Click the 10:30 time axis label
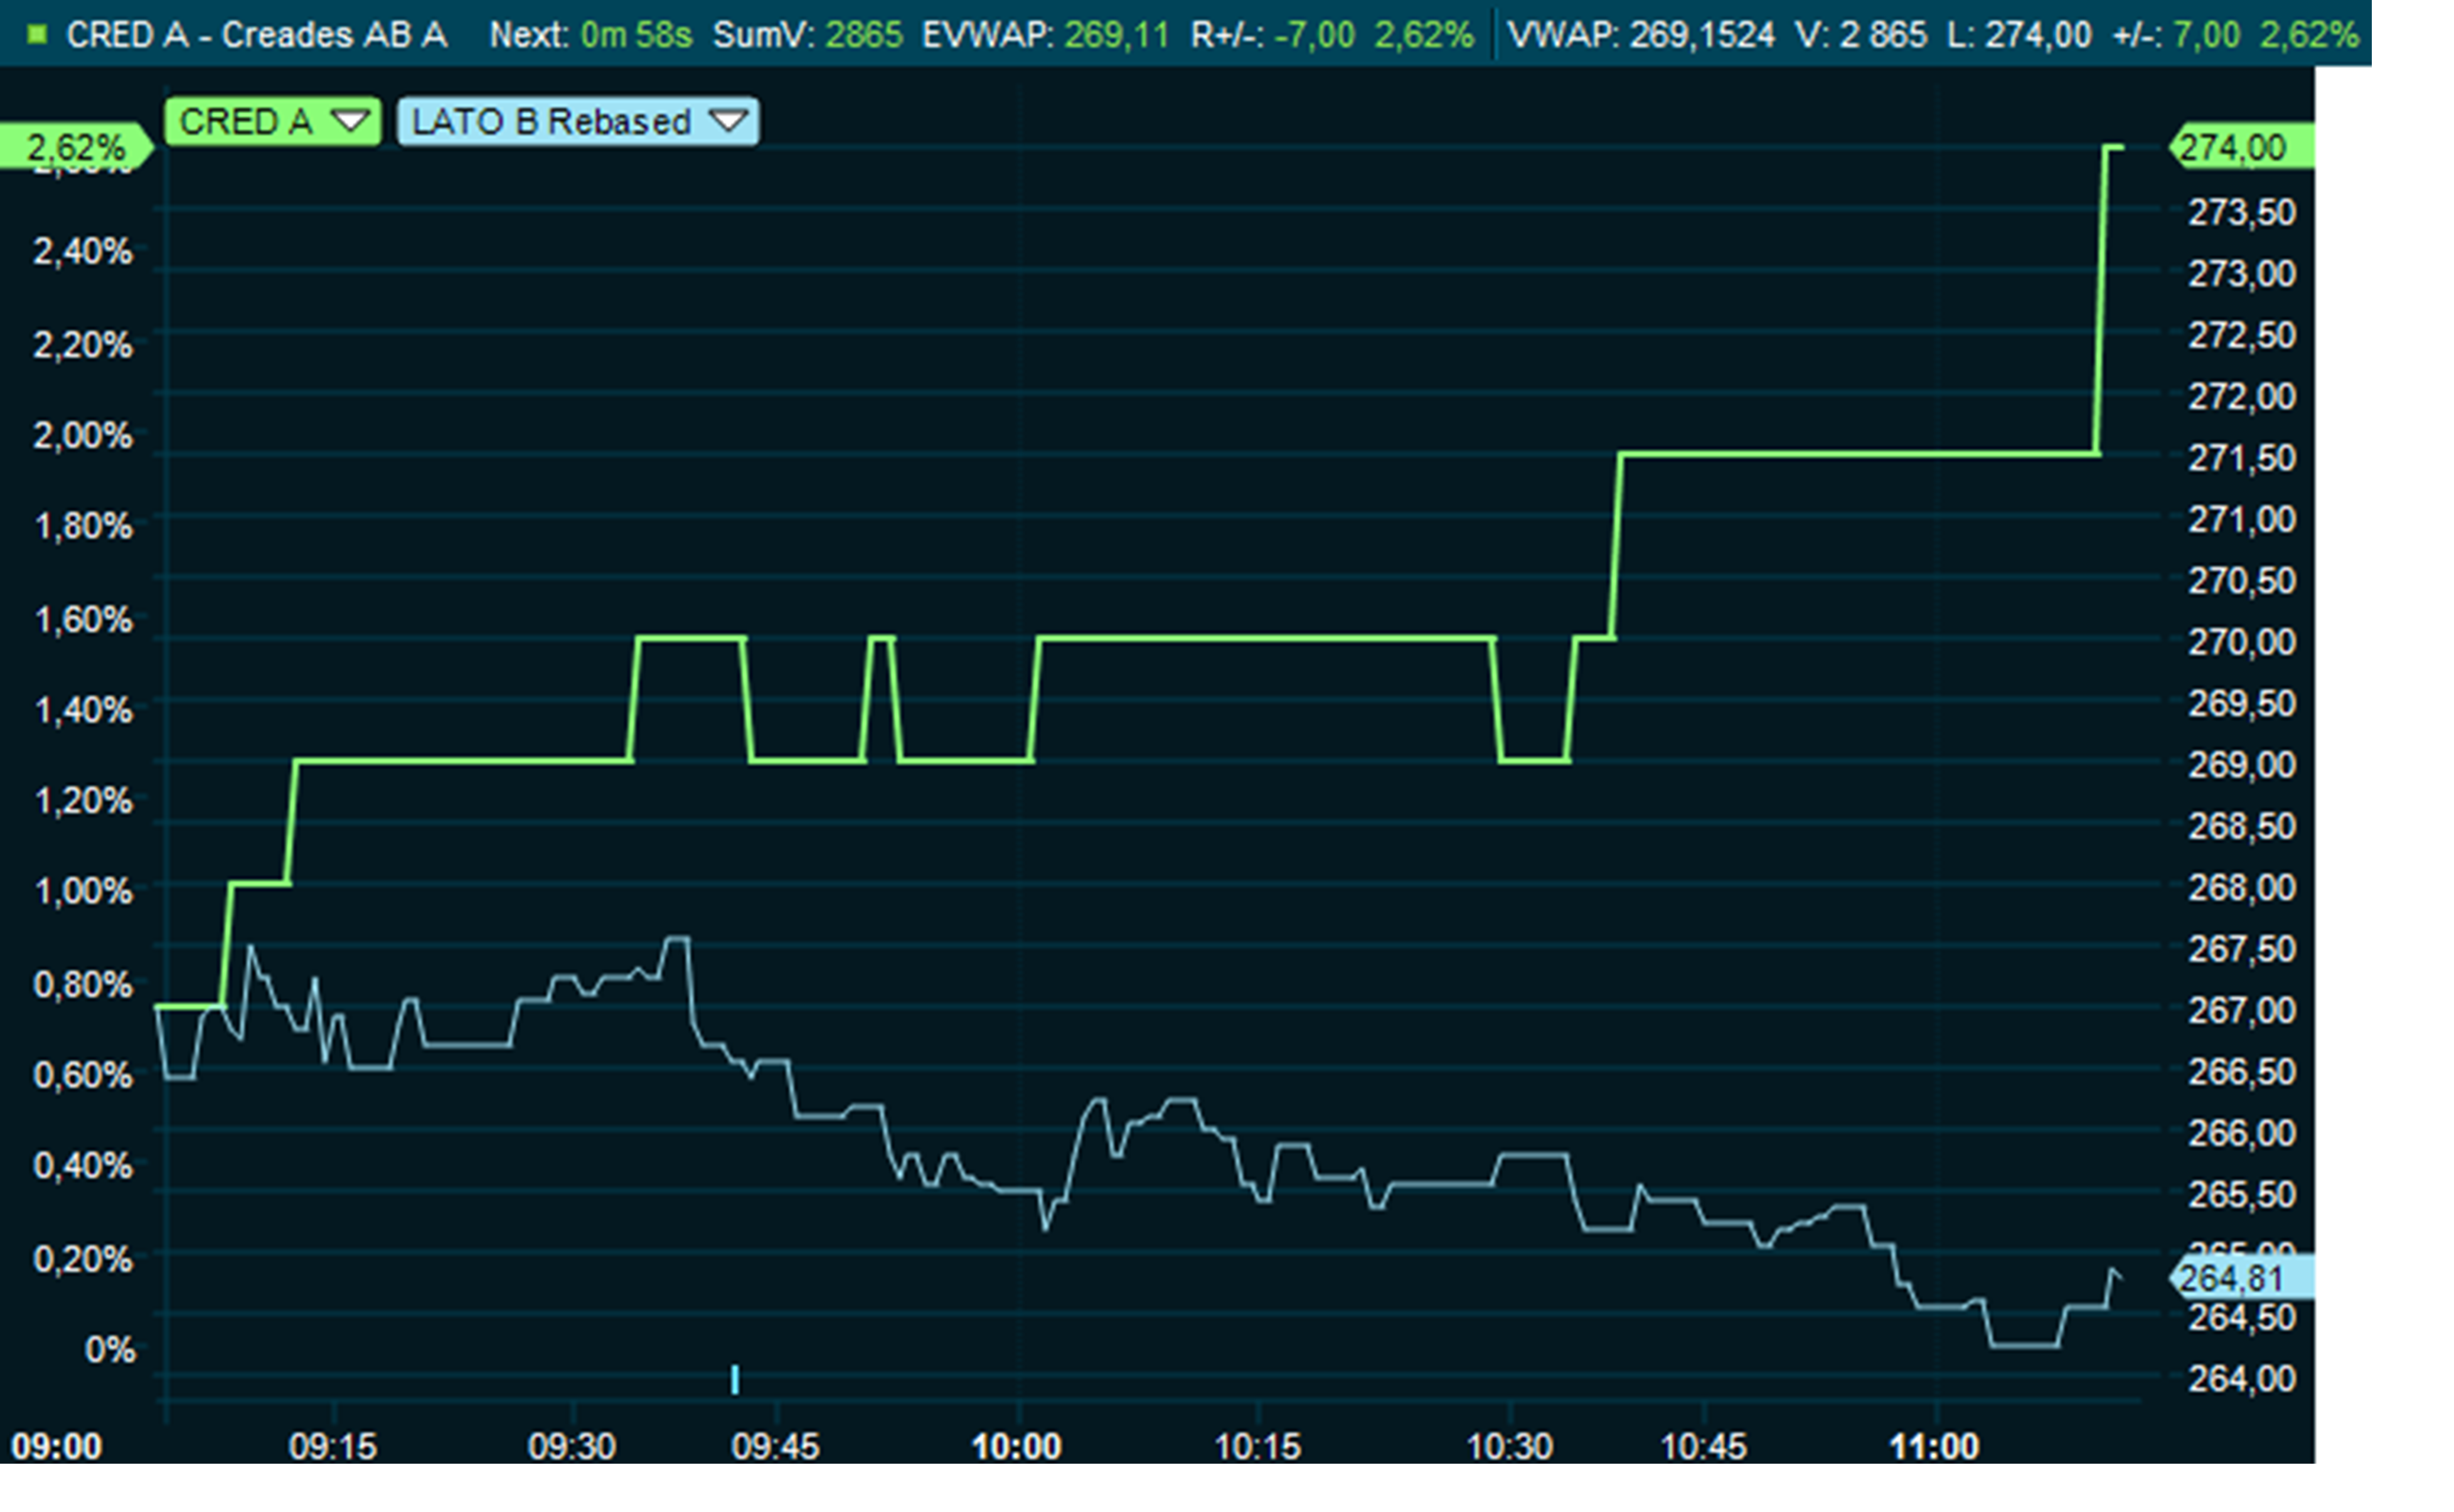 [x=1510, y=1446]
